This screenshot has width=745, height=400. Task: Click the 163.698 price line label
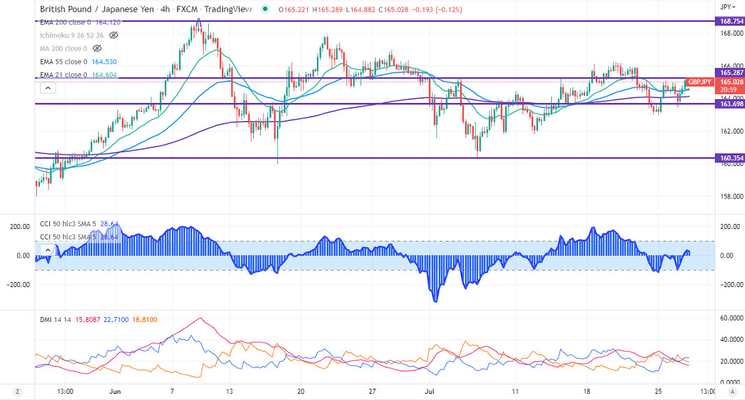(730, 104)
